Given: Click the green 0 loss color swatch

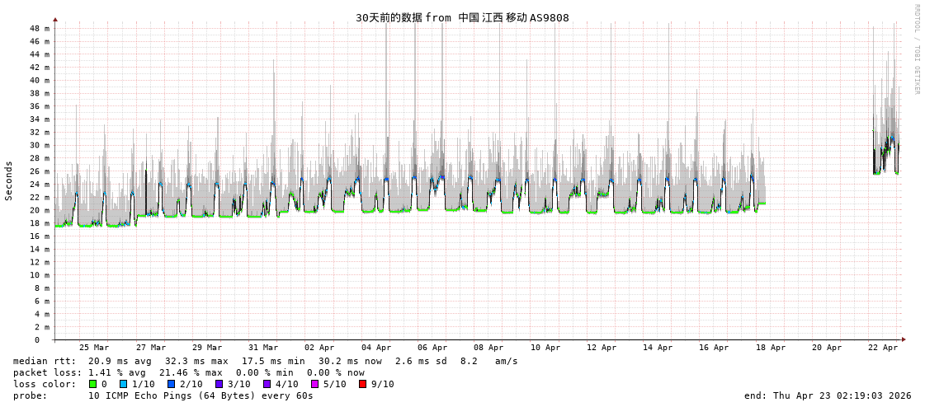Looking at the screenshot, I should click(93, 384).
